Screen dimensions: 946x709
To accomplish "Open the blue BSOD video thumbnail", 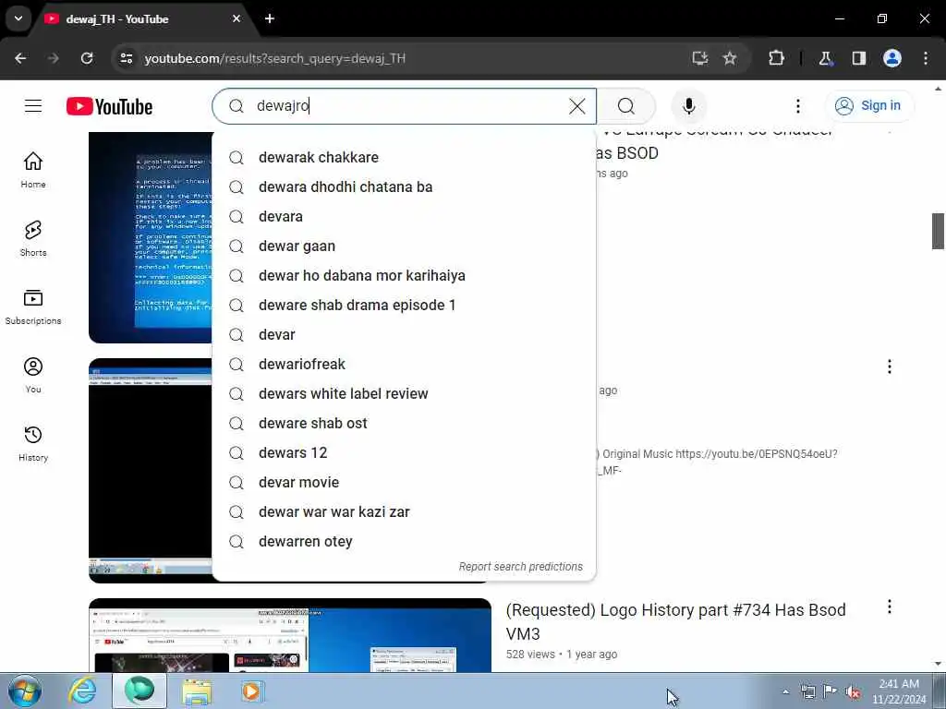I will [151, 237].
